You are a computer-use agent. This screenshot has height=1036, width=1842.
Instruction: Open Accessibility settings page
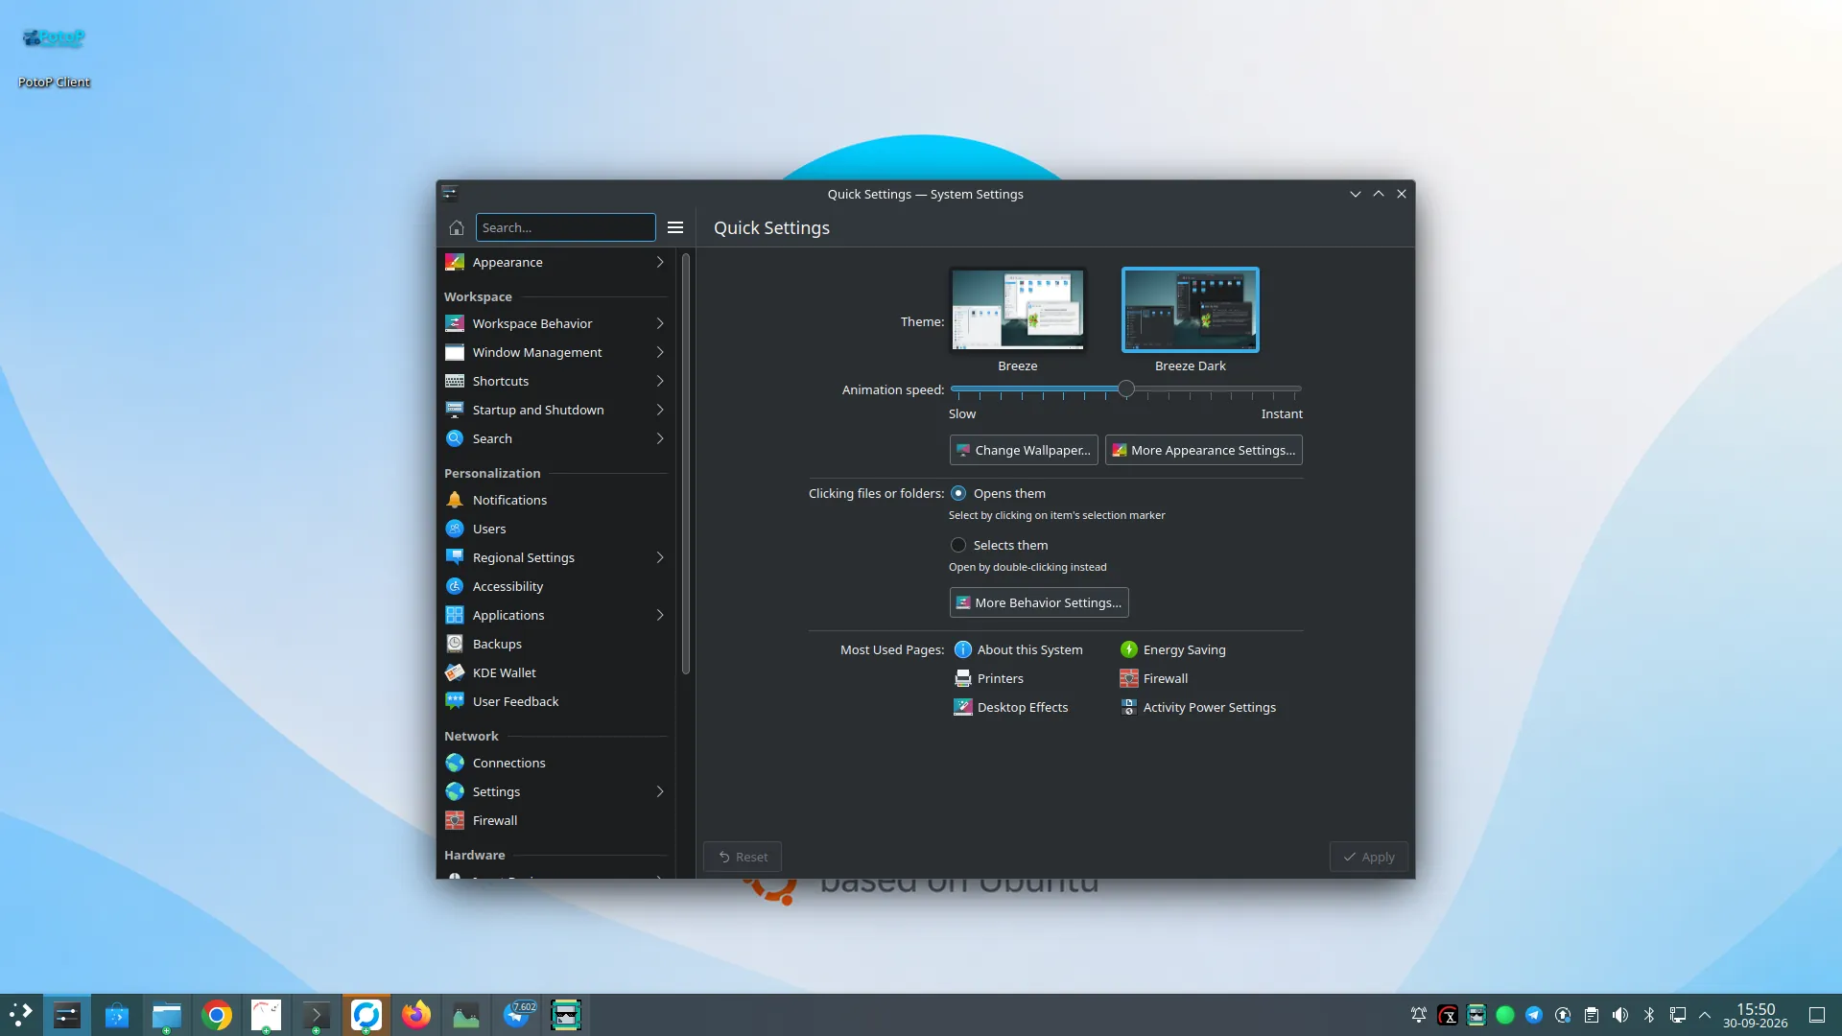click(x=555, y=586)
